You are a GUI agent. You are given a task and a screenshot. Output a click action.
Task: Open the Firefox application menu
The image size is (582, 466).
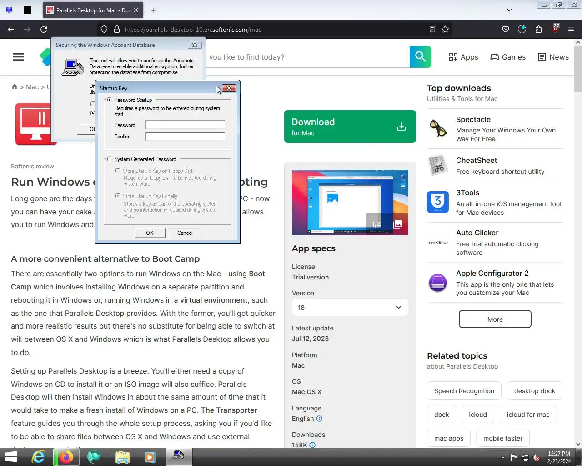pyautogui.click(x=571, y=30)
